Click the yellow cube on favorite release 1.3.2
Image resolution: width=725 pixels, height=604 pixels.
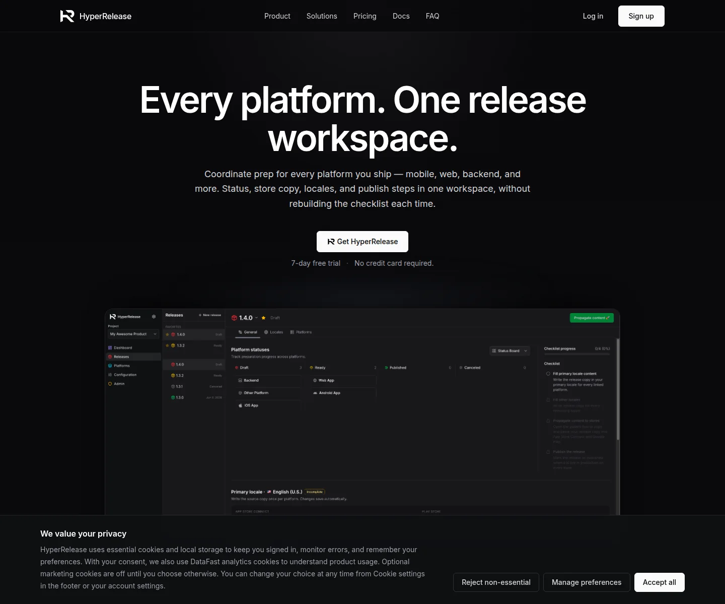[173, 346]
